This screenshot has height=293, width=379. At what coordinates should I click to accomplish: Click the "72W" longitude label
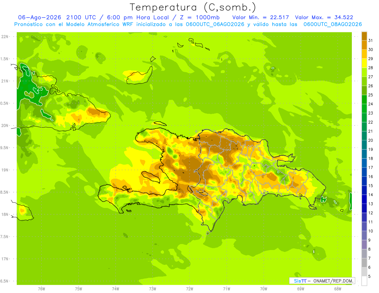coord(189,289)
